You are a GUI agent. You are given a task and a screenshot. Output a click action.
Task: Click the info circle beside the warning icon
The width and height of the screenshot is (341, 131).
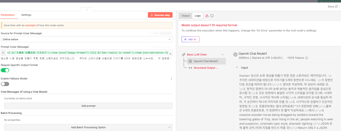tap(212, 16)
